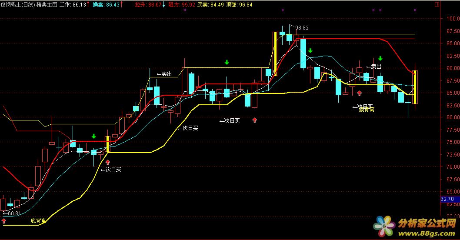Image resolution: width=460 pixels, height=240 pixels.
Task: Click the 60.81 low price label
Action: tap(14, 213)
